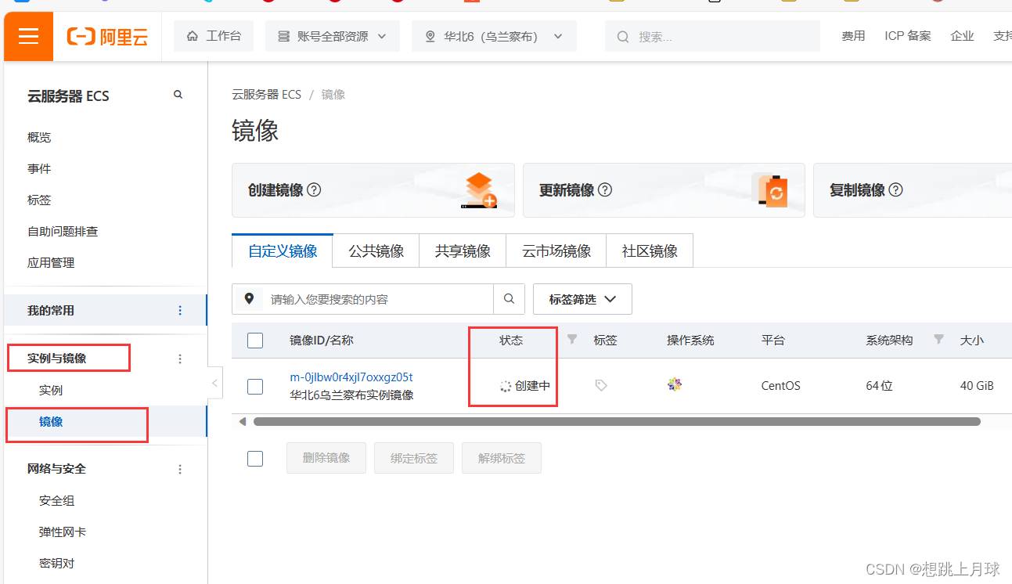
Task: Open 事件 in the sidebar
Action: (39, 168)
